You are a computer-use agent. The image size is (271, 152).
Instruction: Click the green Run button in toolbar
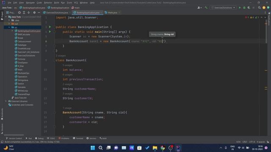pyautogui.click(x=240, y=8)
